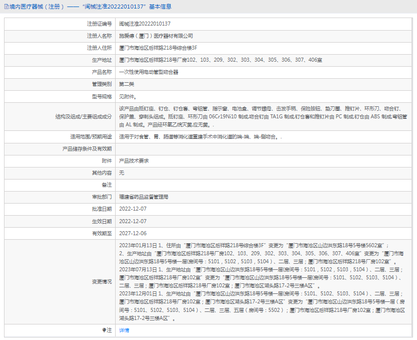Select expiry date 2027-12-06
Screen dimensions: 417x340
pos(133,233)
